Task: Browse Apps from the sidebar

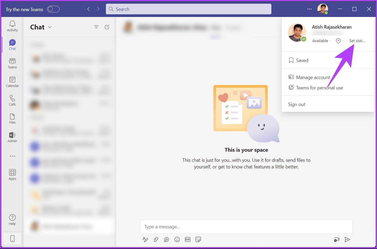Action: click(x=12, y=174)
